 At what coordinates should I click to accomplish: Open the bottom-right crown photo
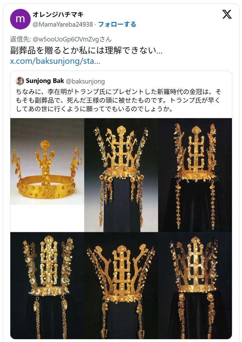point(195,285)
